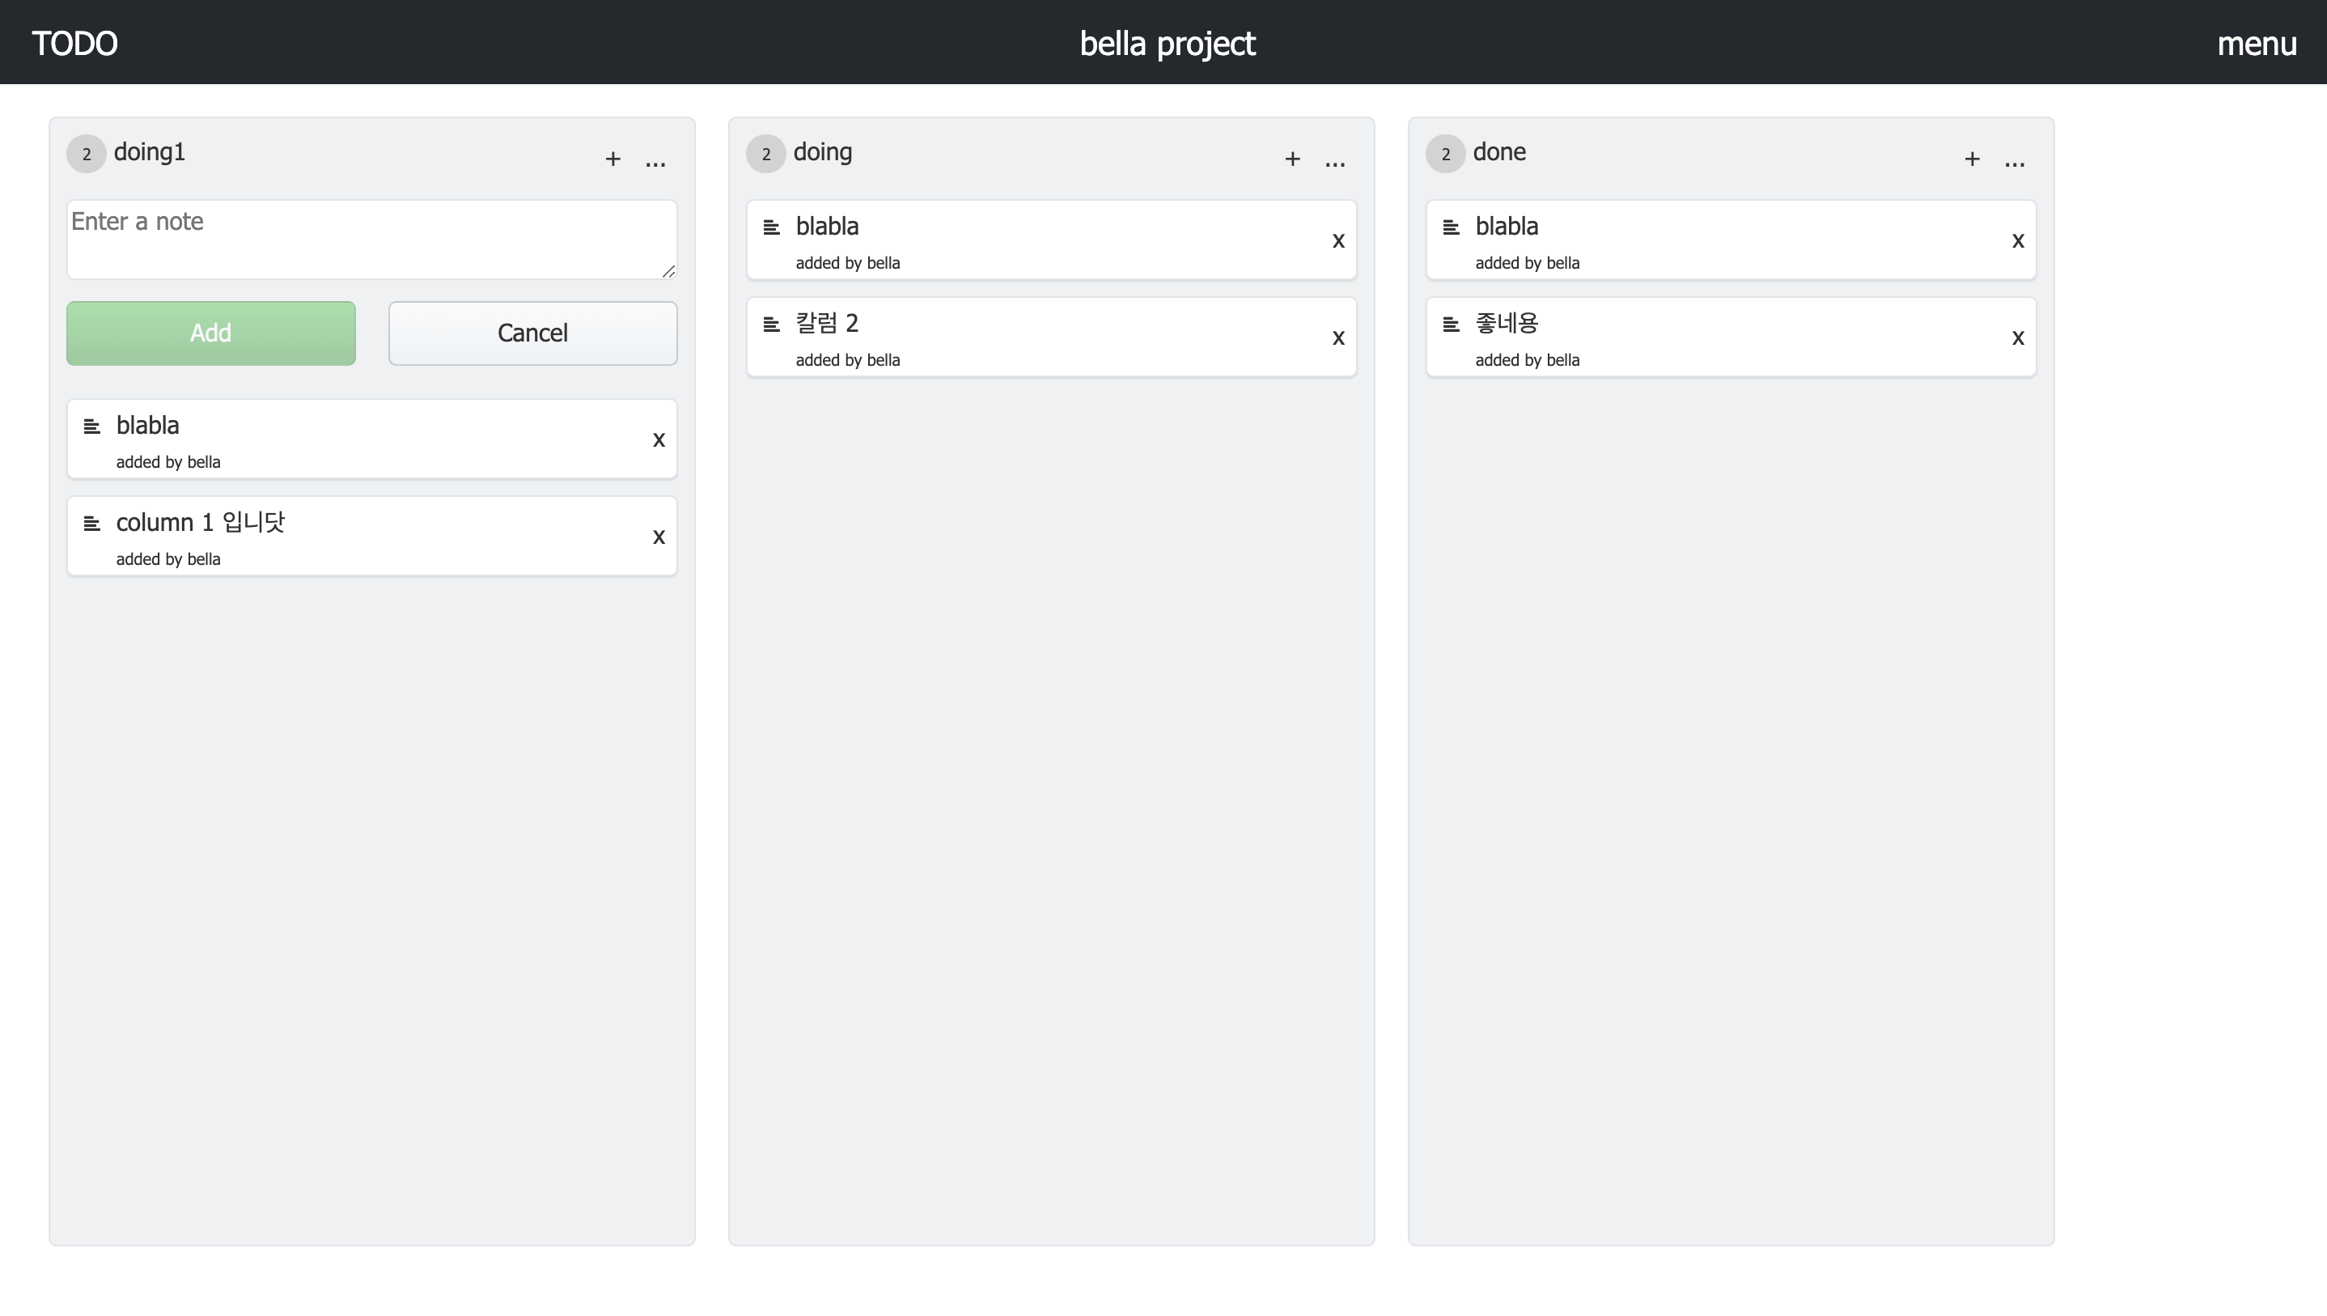This screenshot has height=1316, width=2327.
Task: Focus the 'Enter a note' text area
Action: tap(371, 240)
